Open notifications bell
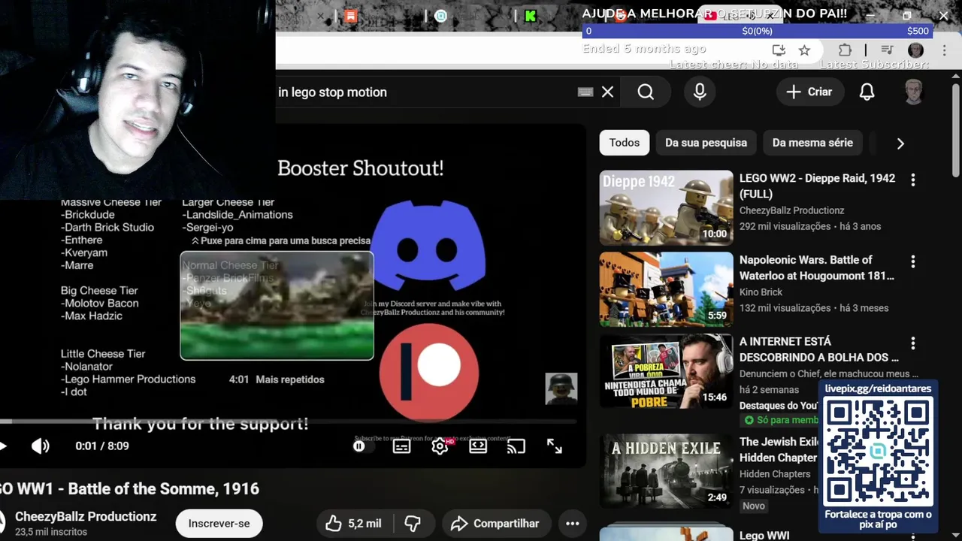 867,92
